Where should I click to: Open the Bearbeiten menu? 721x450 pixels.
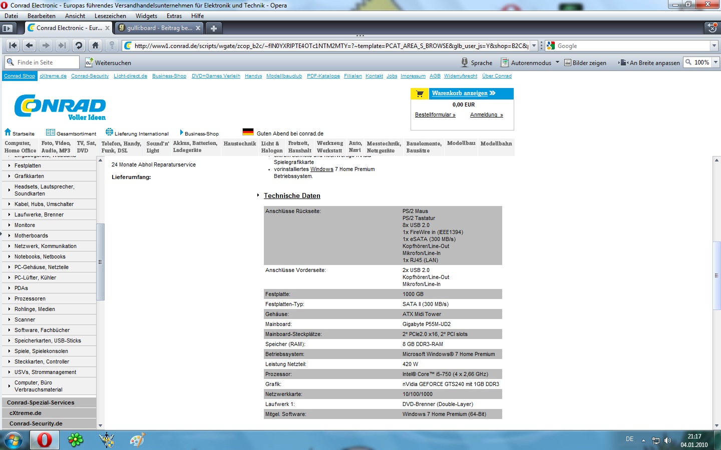pos(42,15)
